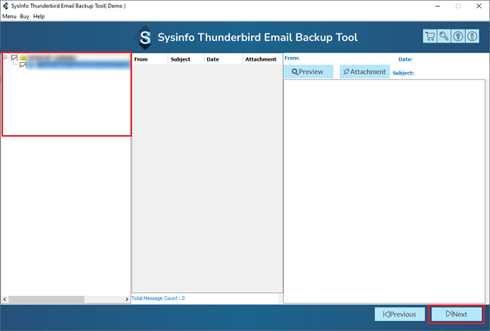Open the Help menu
This screenshot has height=331, width=490.
tap(39, 16)
